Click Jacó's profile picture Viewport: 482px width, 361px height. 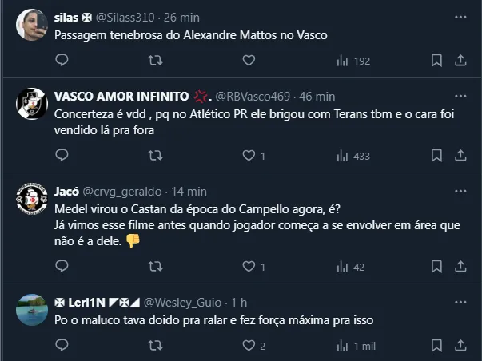coord(31,200)
